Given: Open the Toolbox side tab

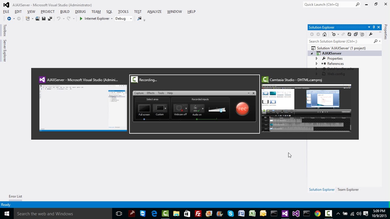Looking at the screenshot, I should 5,30.
